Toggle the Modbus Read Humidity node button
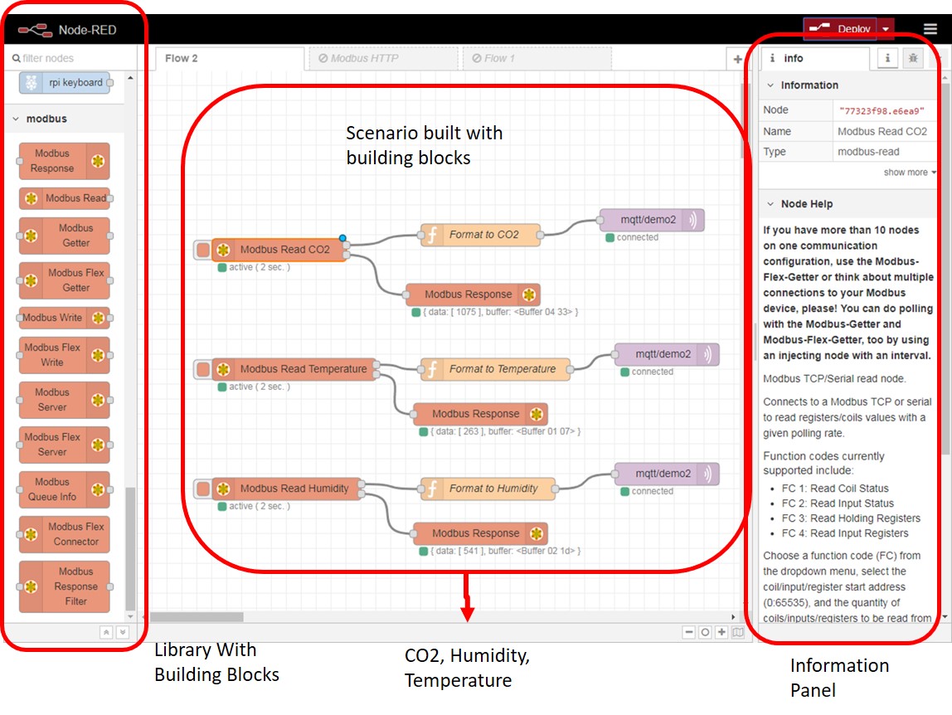The width and height of the screenshot is (952, 715). [x=203, y=489]
